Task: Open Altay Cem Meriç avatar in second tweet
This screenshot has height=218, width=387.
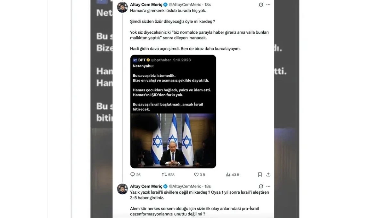Action: pos(122,189)
